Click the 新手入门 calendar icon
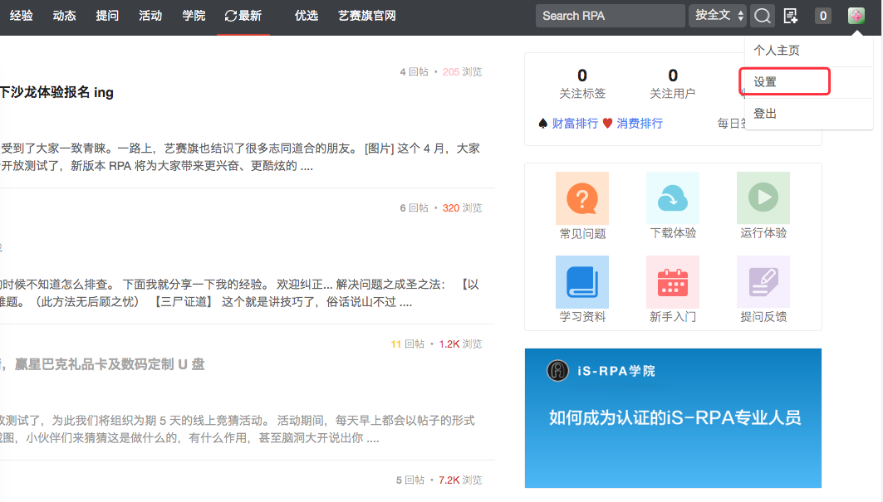The image size is (883, 502). point(672,281)
